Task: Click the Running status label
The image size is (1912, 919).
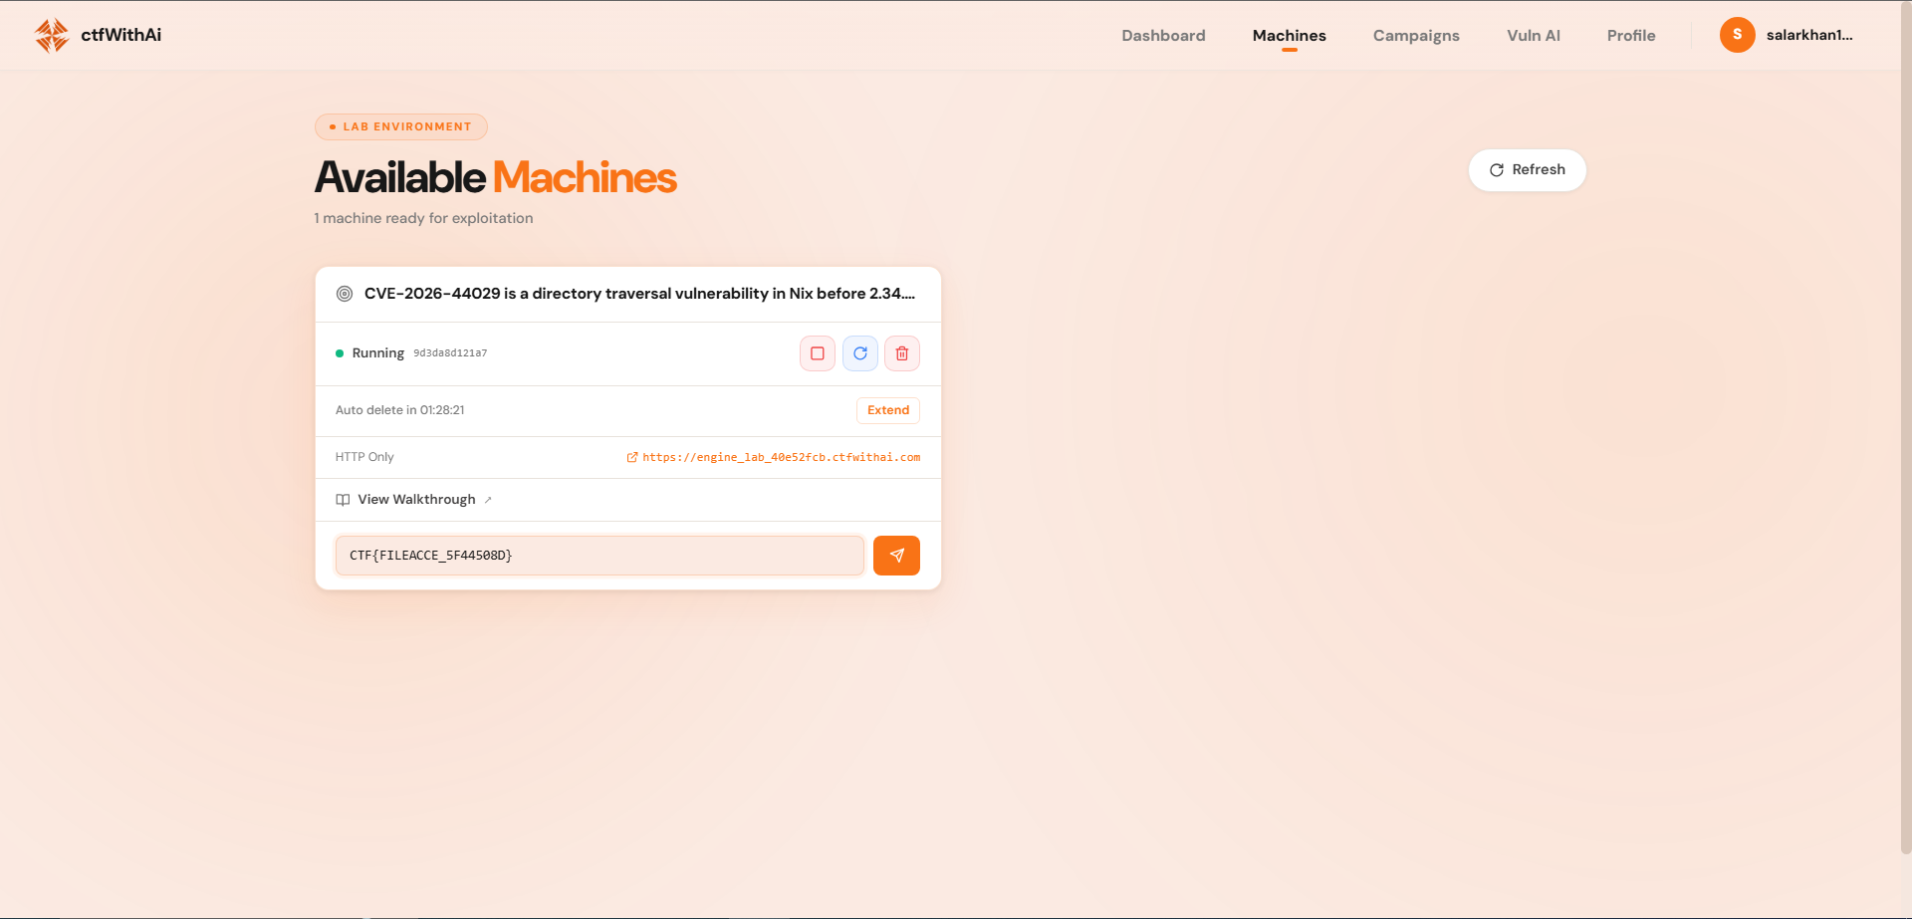Action: click(377, 353)
